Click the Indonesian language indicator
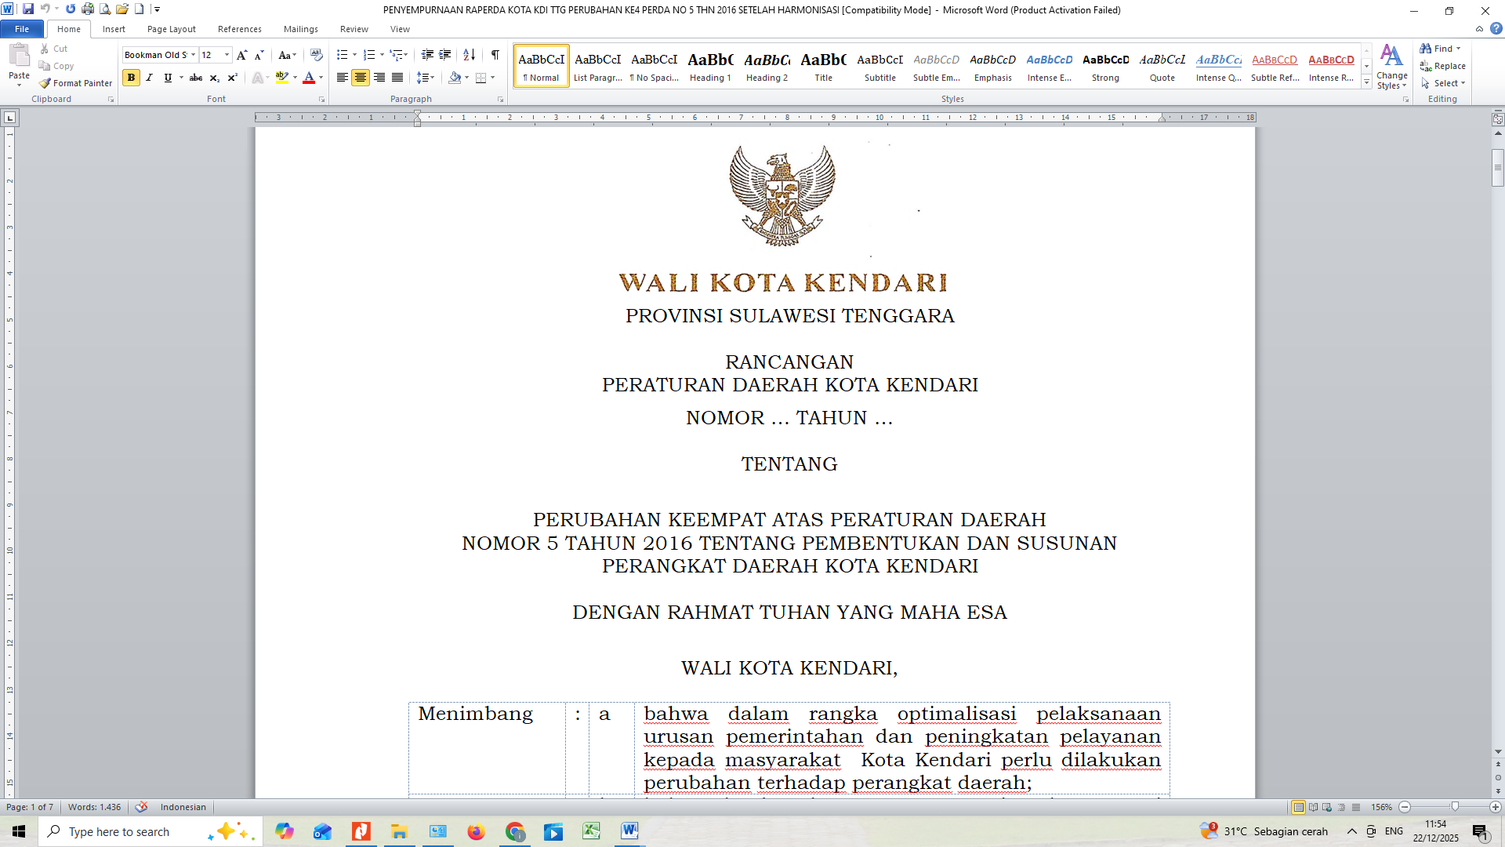1505x847 pixels. pos(183,807)
